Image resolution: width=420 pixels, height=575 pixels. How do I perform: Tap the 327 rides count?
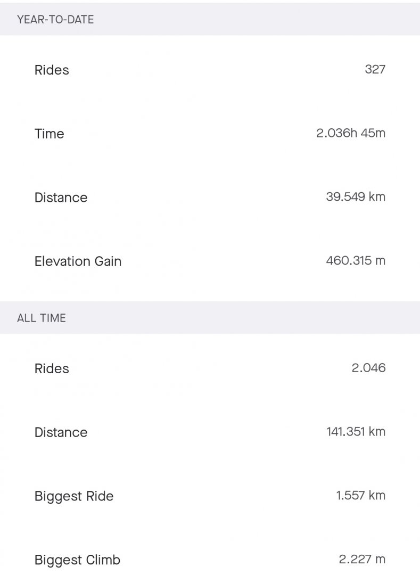click(375, 69)
